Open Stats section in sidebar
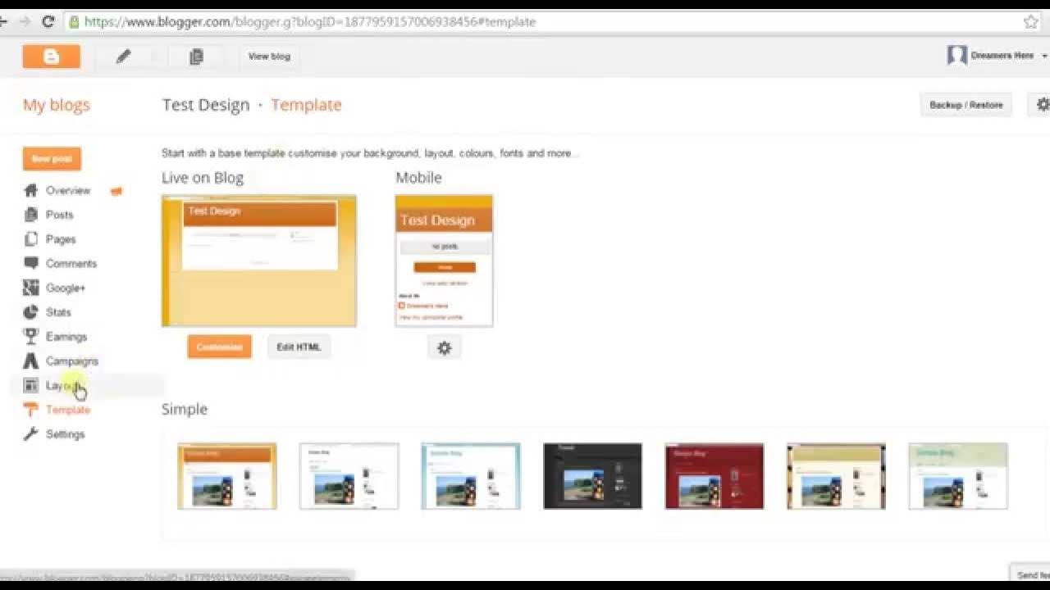1050x590 pixels. [58, 312]
